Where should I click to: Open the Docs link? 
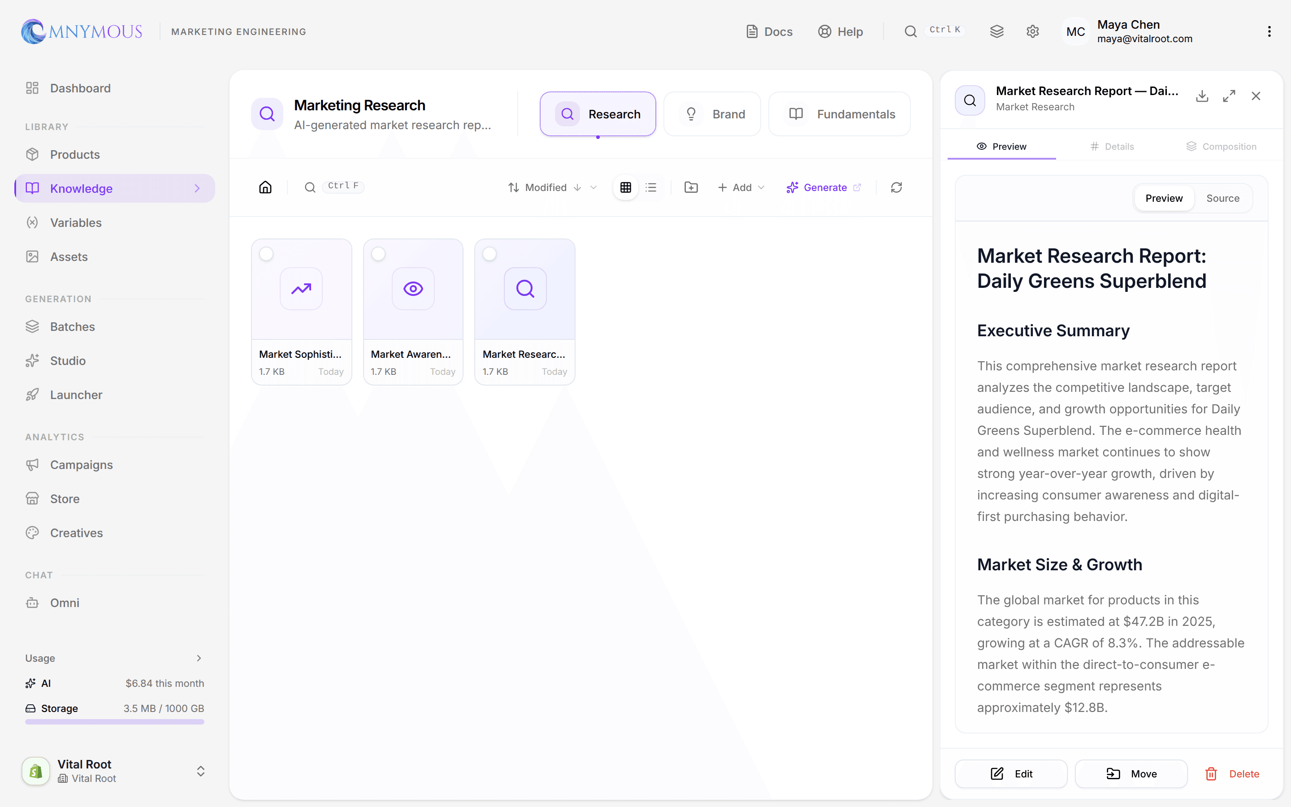(769, 31)
